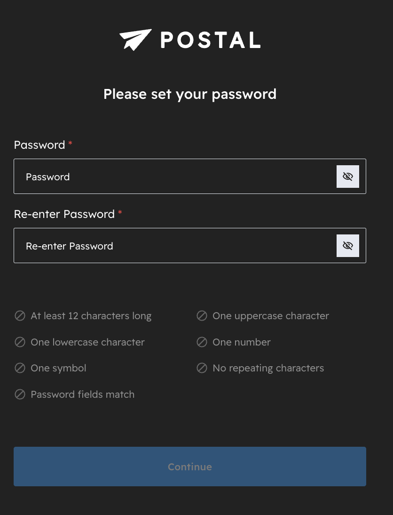This screenshot has height=515, width=393.
Task: Click the 'No repeating characters' circle icon
Action: point(202,368)
